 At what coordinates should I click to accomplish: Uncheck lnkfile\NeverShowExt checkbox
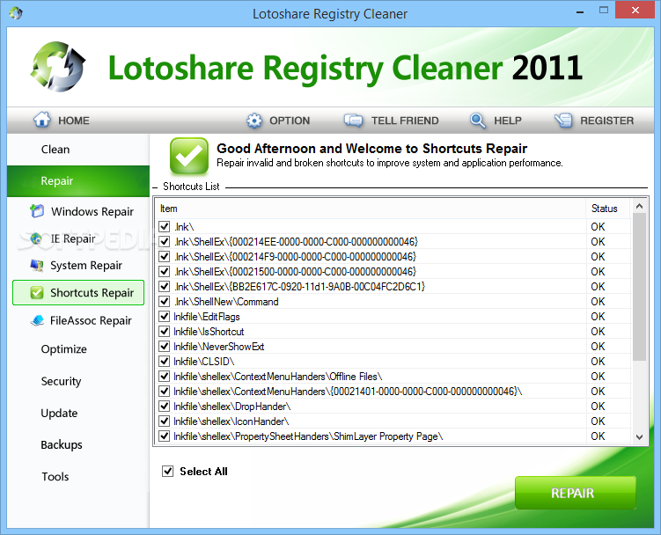click(x=165, y=346)
